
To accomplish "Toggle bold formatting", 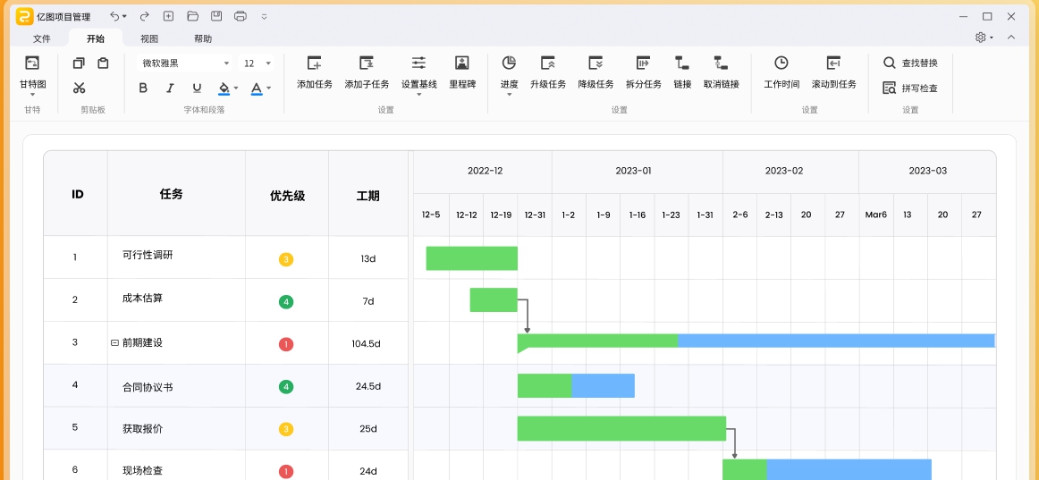I will point(142,88).
